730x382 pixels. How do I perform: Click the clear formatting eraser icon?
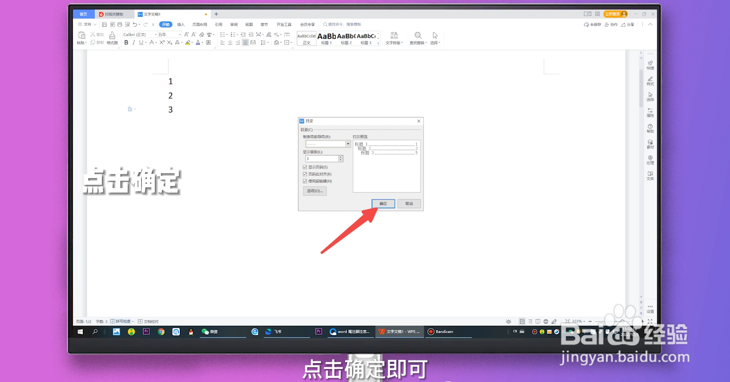pos(202,34)
